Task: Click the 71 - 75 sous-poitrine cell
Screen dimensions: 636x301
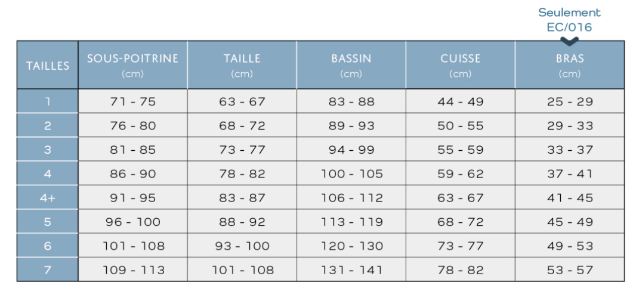Action: [132, 101]
